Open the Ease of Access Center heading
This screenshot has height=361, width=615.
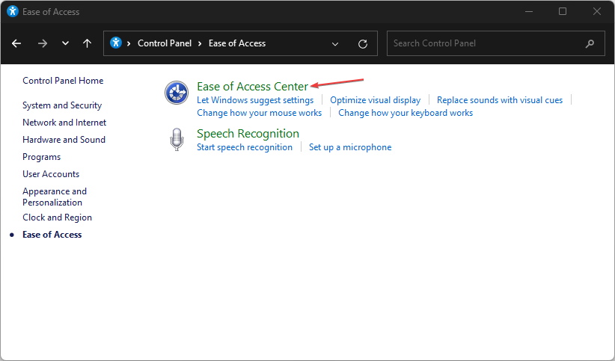[x=252, y=86]
